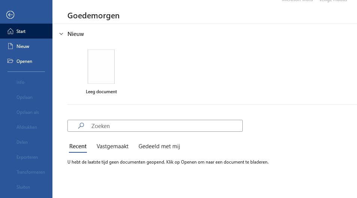Click Transformeren in the sidebar
This screenshot has height=198, width=357.
click(30, 172)
